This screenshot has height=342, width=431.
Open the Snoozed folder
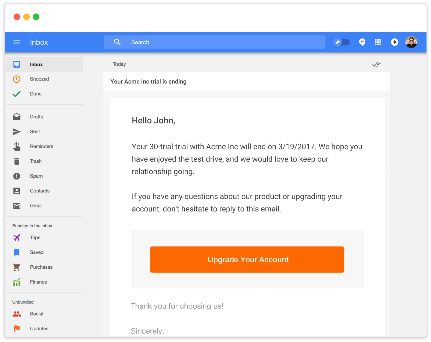click(39, 79)
